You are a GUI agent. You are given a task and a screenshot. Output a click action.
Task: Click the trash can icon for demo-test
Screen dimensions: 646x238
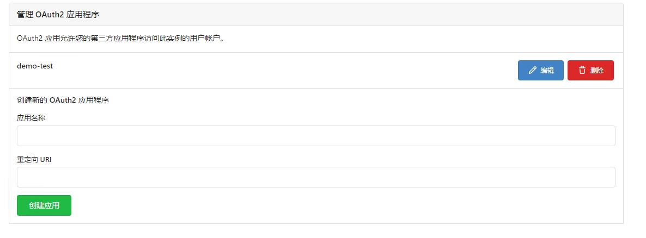pyautogui.click(x=582, y=71)
